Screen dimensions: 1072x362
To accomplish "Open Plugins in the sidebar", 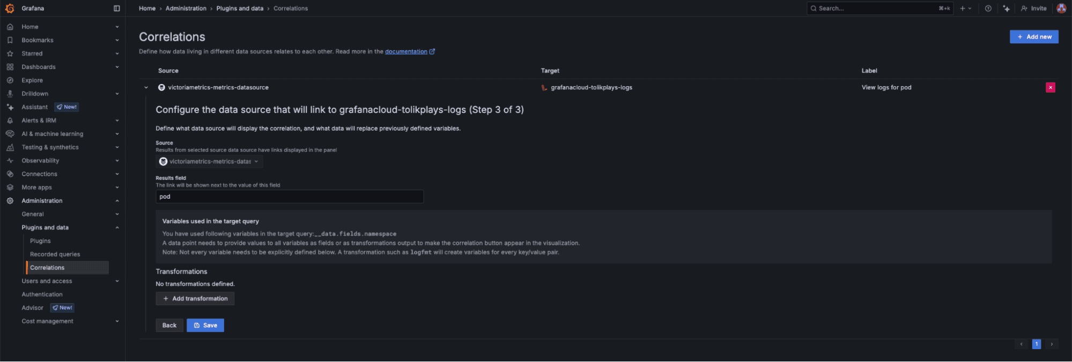I will coord(40,241).
